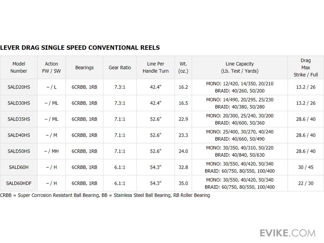This screenshot has height=243, width=324.
Task: Click the SALD30HS model cell
Action: (x=19, y=103)
